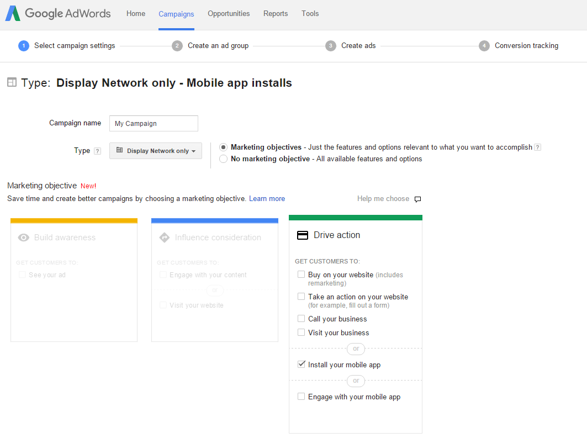The image size is (587, 438).
Task: Click the Campaign name input field
Action: (x=154, y=123)
